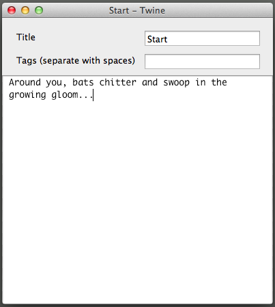The image size is (275, 307).
Task: Click the 'Title' label
Action: (x=26, y=37)
